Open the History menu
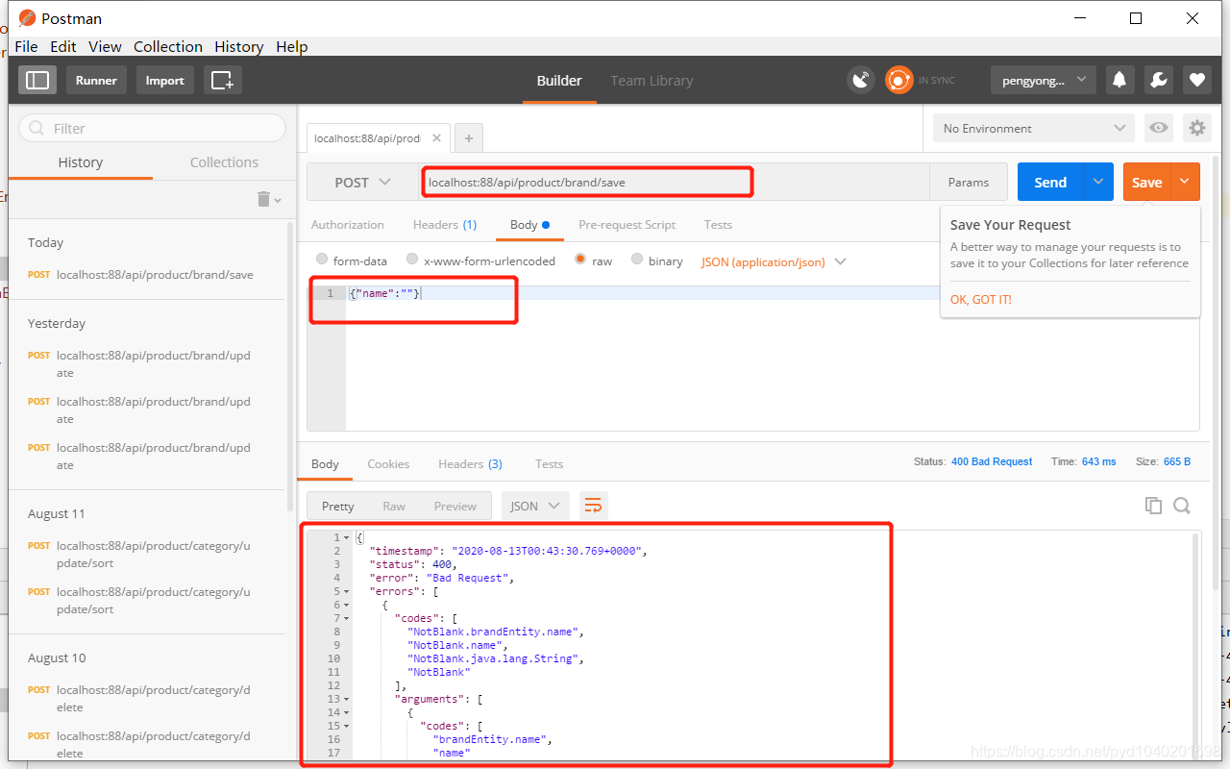 (x=238, y=46)
